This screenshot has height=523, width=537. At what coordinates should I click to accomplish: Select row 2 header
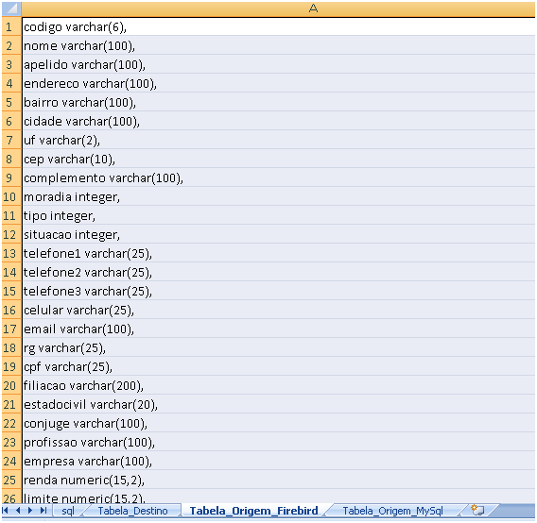(11, 45)
